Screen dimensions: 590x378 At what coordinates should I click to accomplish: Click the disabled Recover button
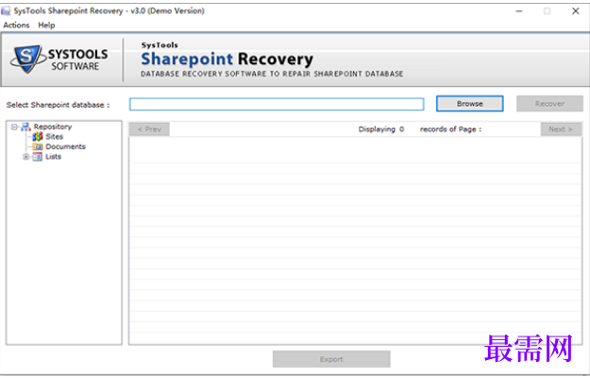[549, 104]
